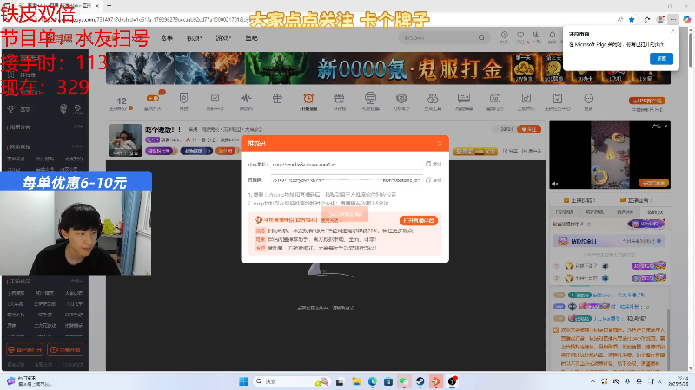
Task: Close the mini video player
Action: tap(665, 127)
